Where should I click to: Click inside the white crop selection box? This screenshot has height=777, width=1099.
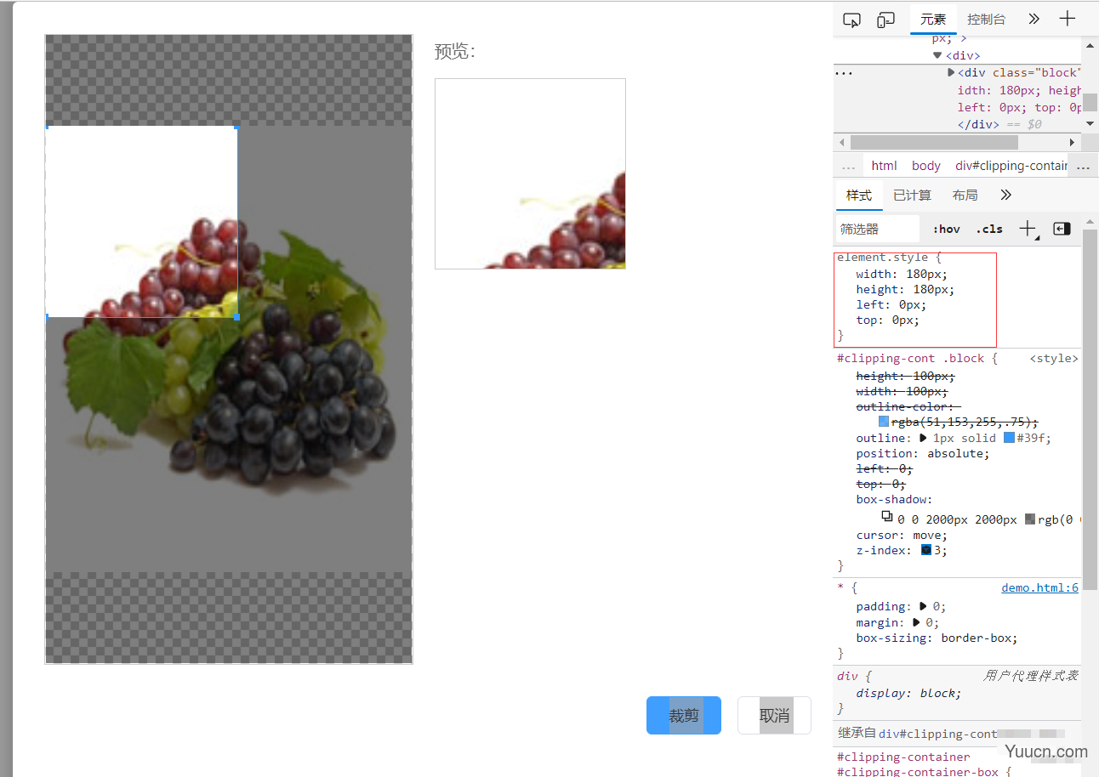coord(141,222)
